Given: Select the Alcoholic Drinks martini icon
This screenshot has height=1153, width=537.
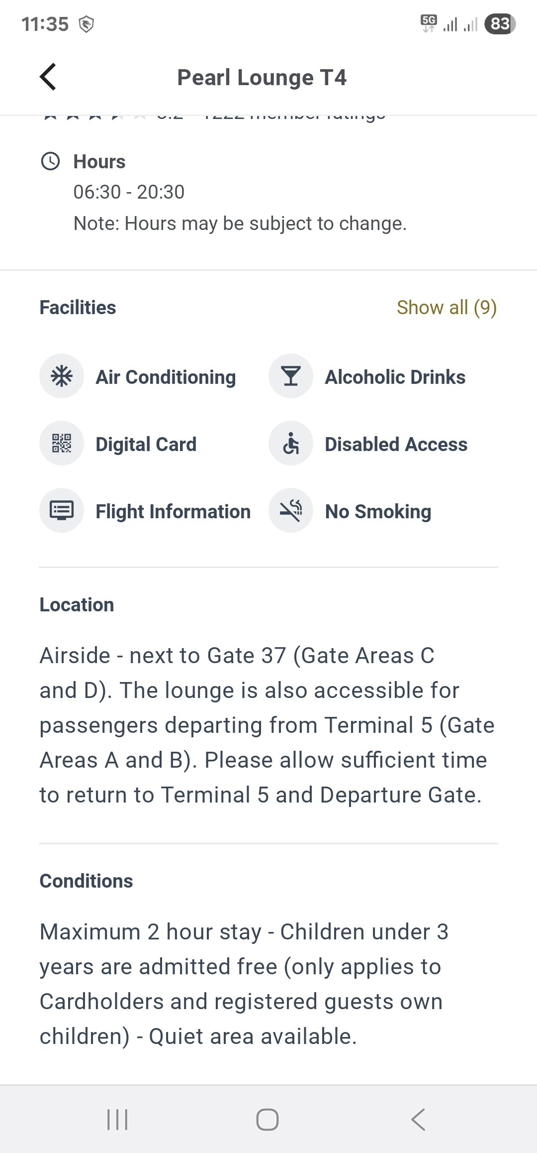Looking at the screenshot, I should (291, 376).
